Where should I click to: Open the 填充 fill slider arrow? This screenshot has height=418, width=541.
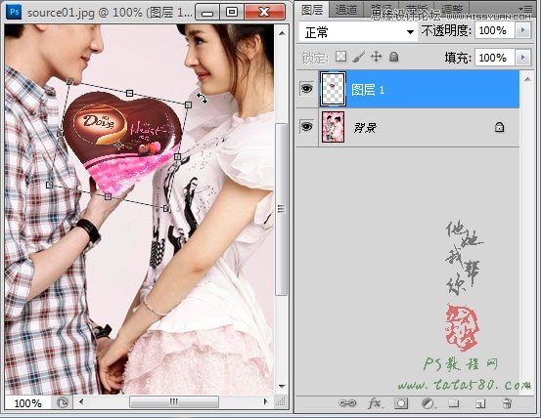point(522,58)
